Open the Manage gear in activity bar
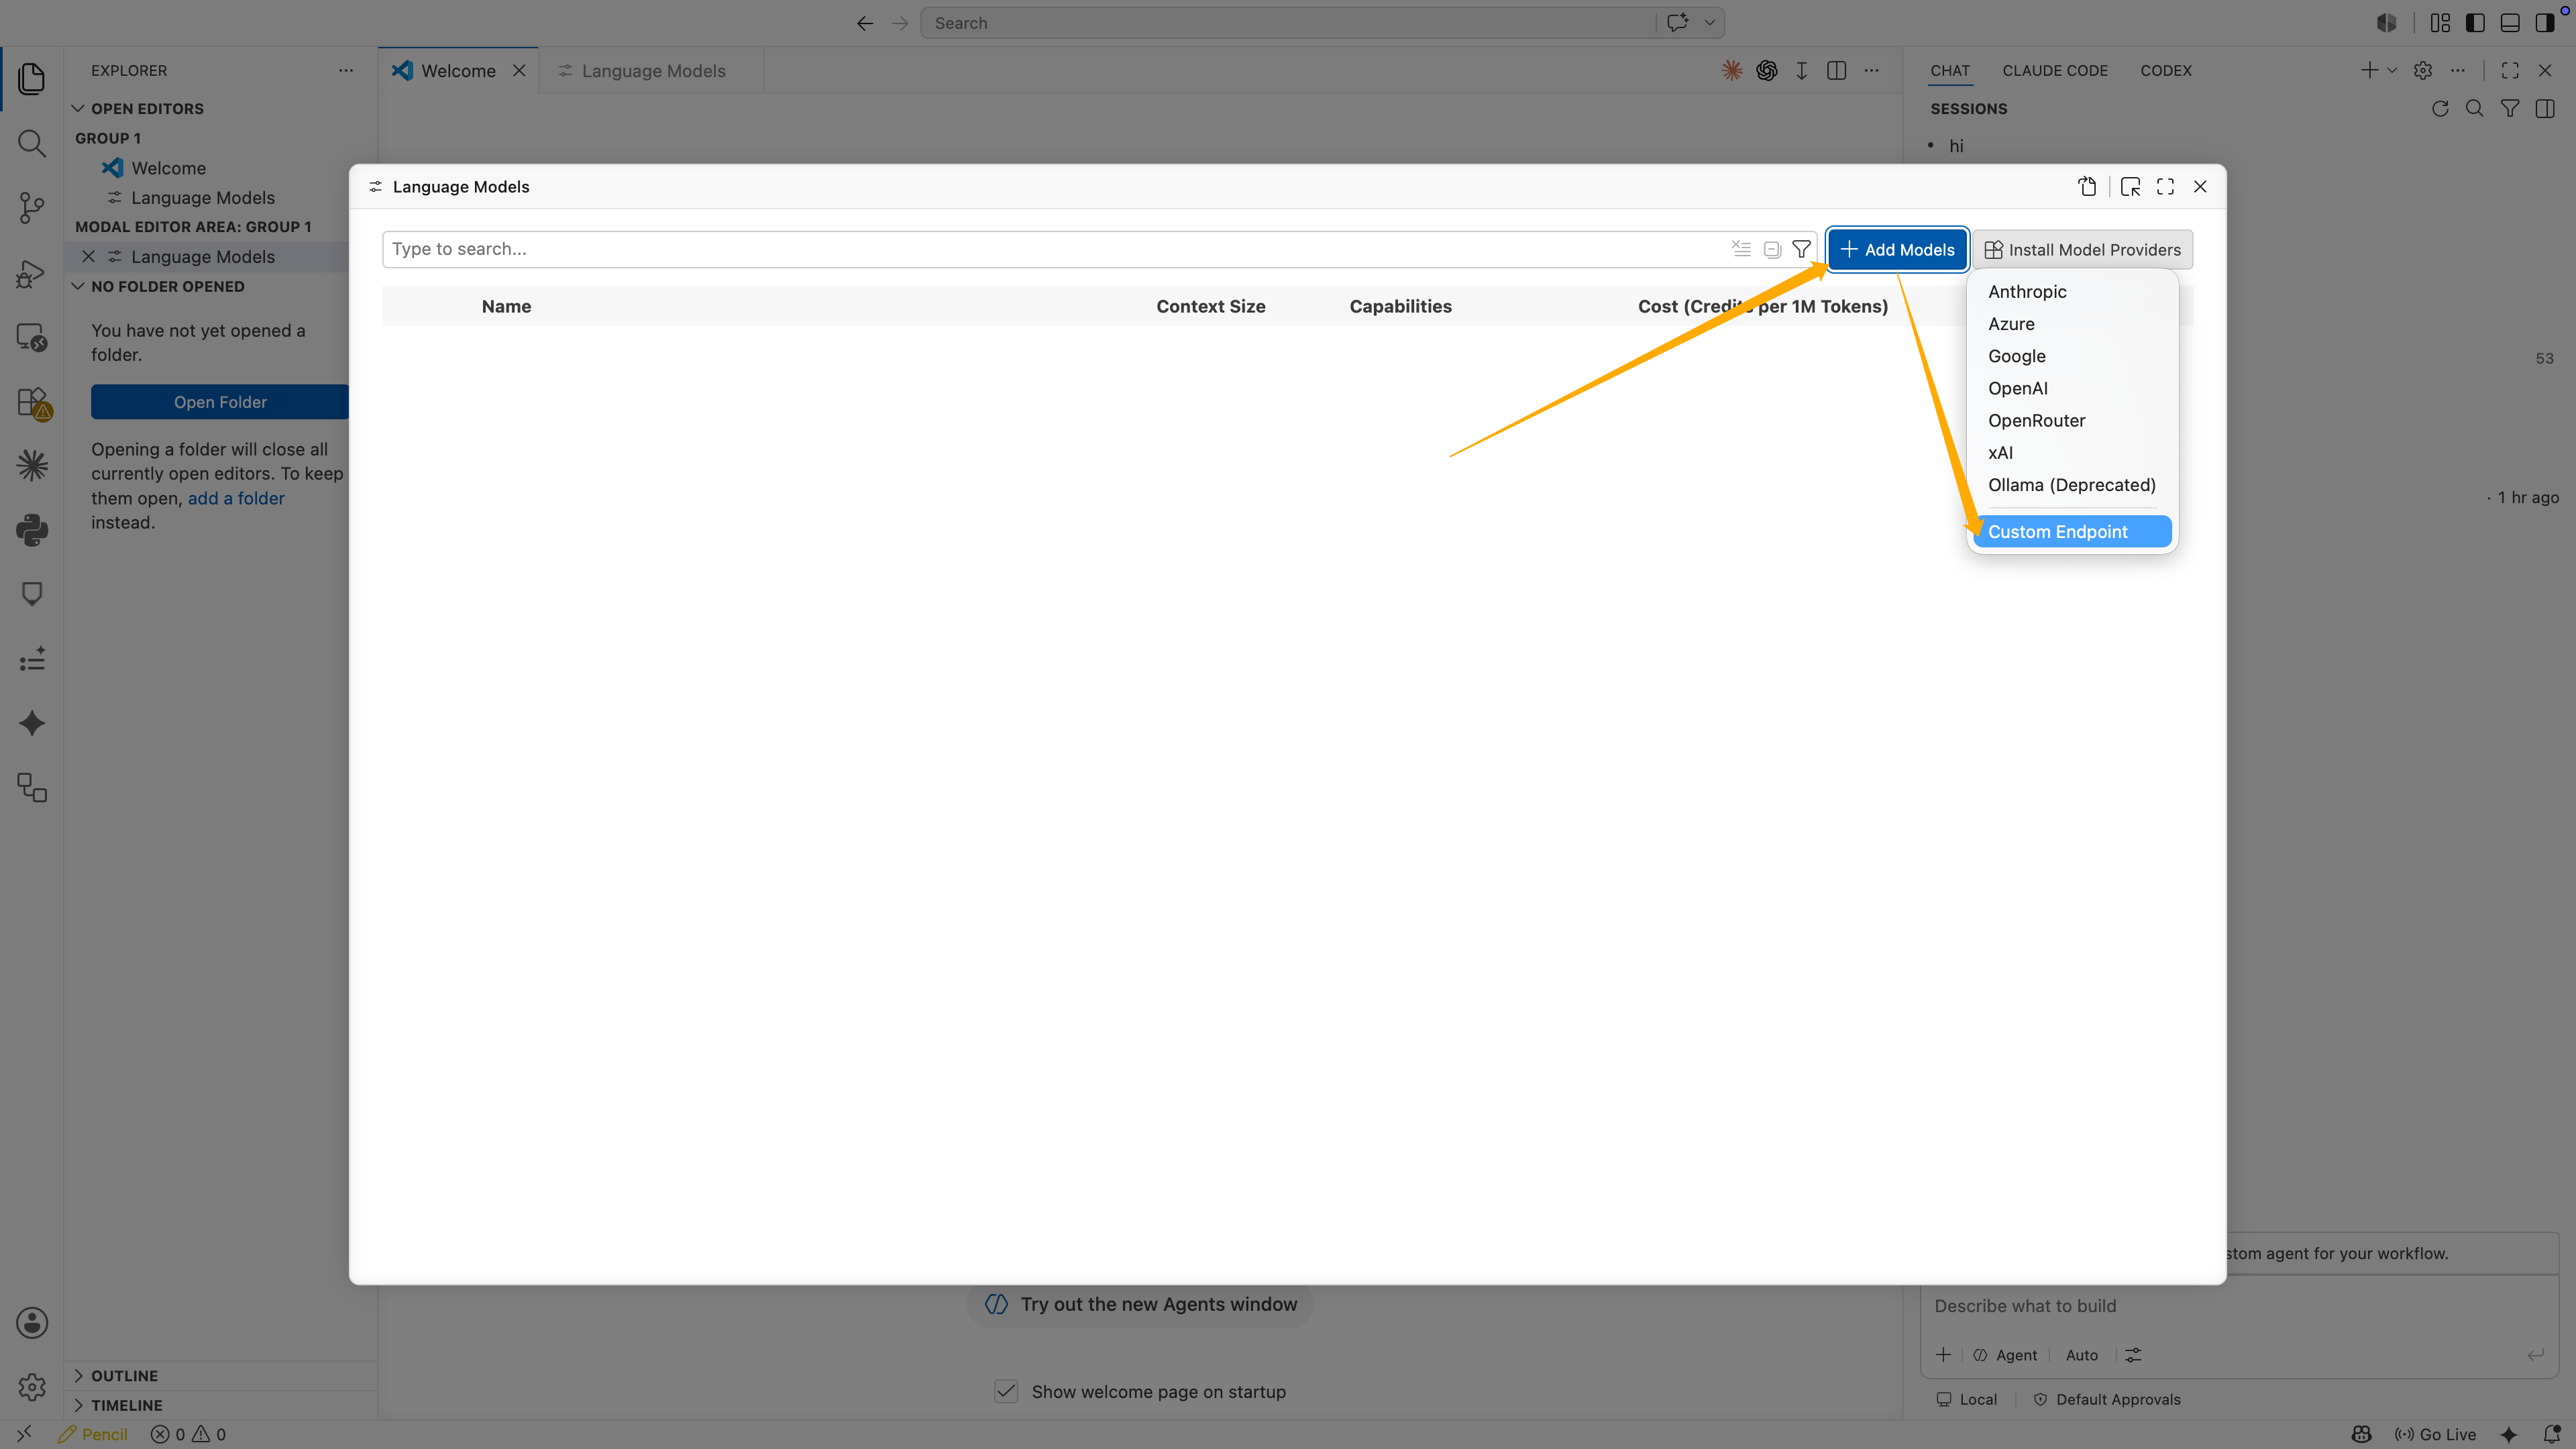 point(32,1387)
